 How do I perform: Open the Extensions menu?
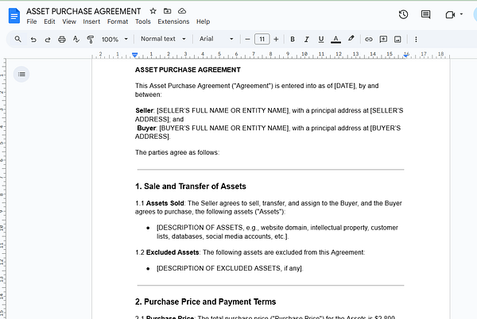tap(173, 21)
